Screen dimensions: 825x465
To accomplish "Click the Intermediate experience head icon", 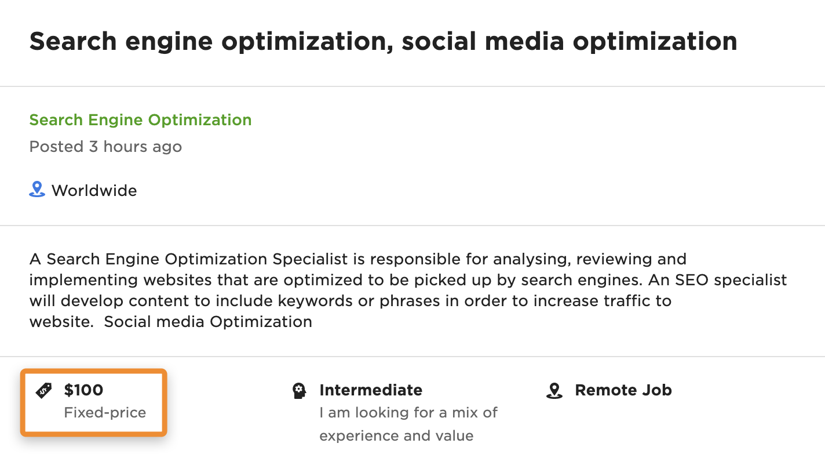I will (299, 391).
